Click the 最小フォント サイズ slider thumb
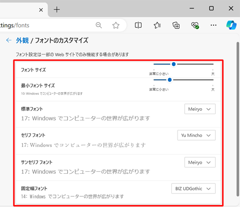The image size is (240, 207). pyautogui.click(x=170, y=80)
